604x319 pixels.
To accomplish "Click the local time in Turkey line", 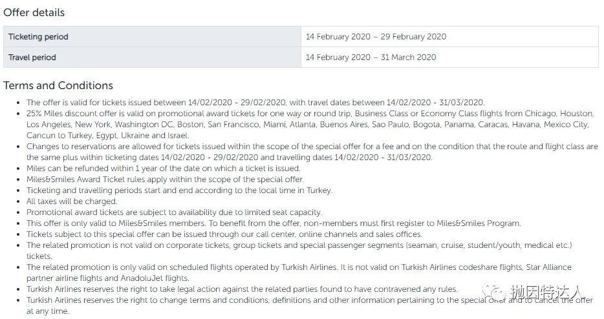I will pyautogui.click(x=179, y=190).
